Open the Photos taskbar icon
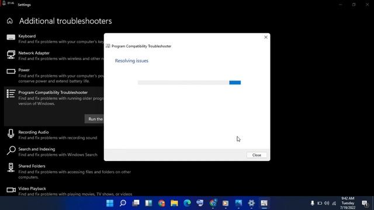The height and width of the screenshot is (210, 374). tap(238, 203)
